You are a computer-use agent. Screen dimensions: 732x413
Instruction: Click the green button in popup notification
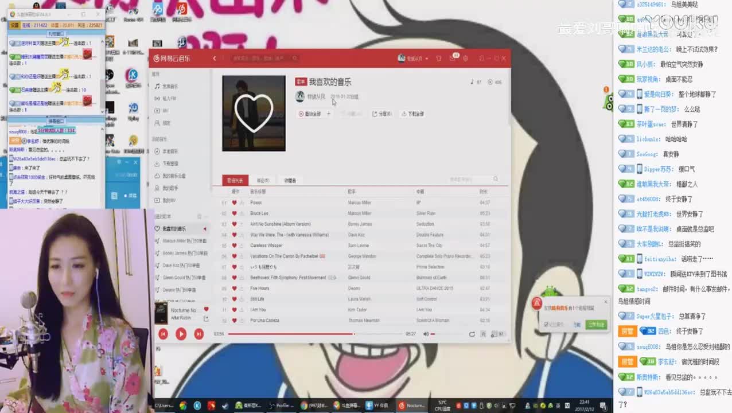(x=596, y=325)
